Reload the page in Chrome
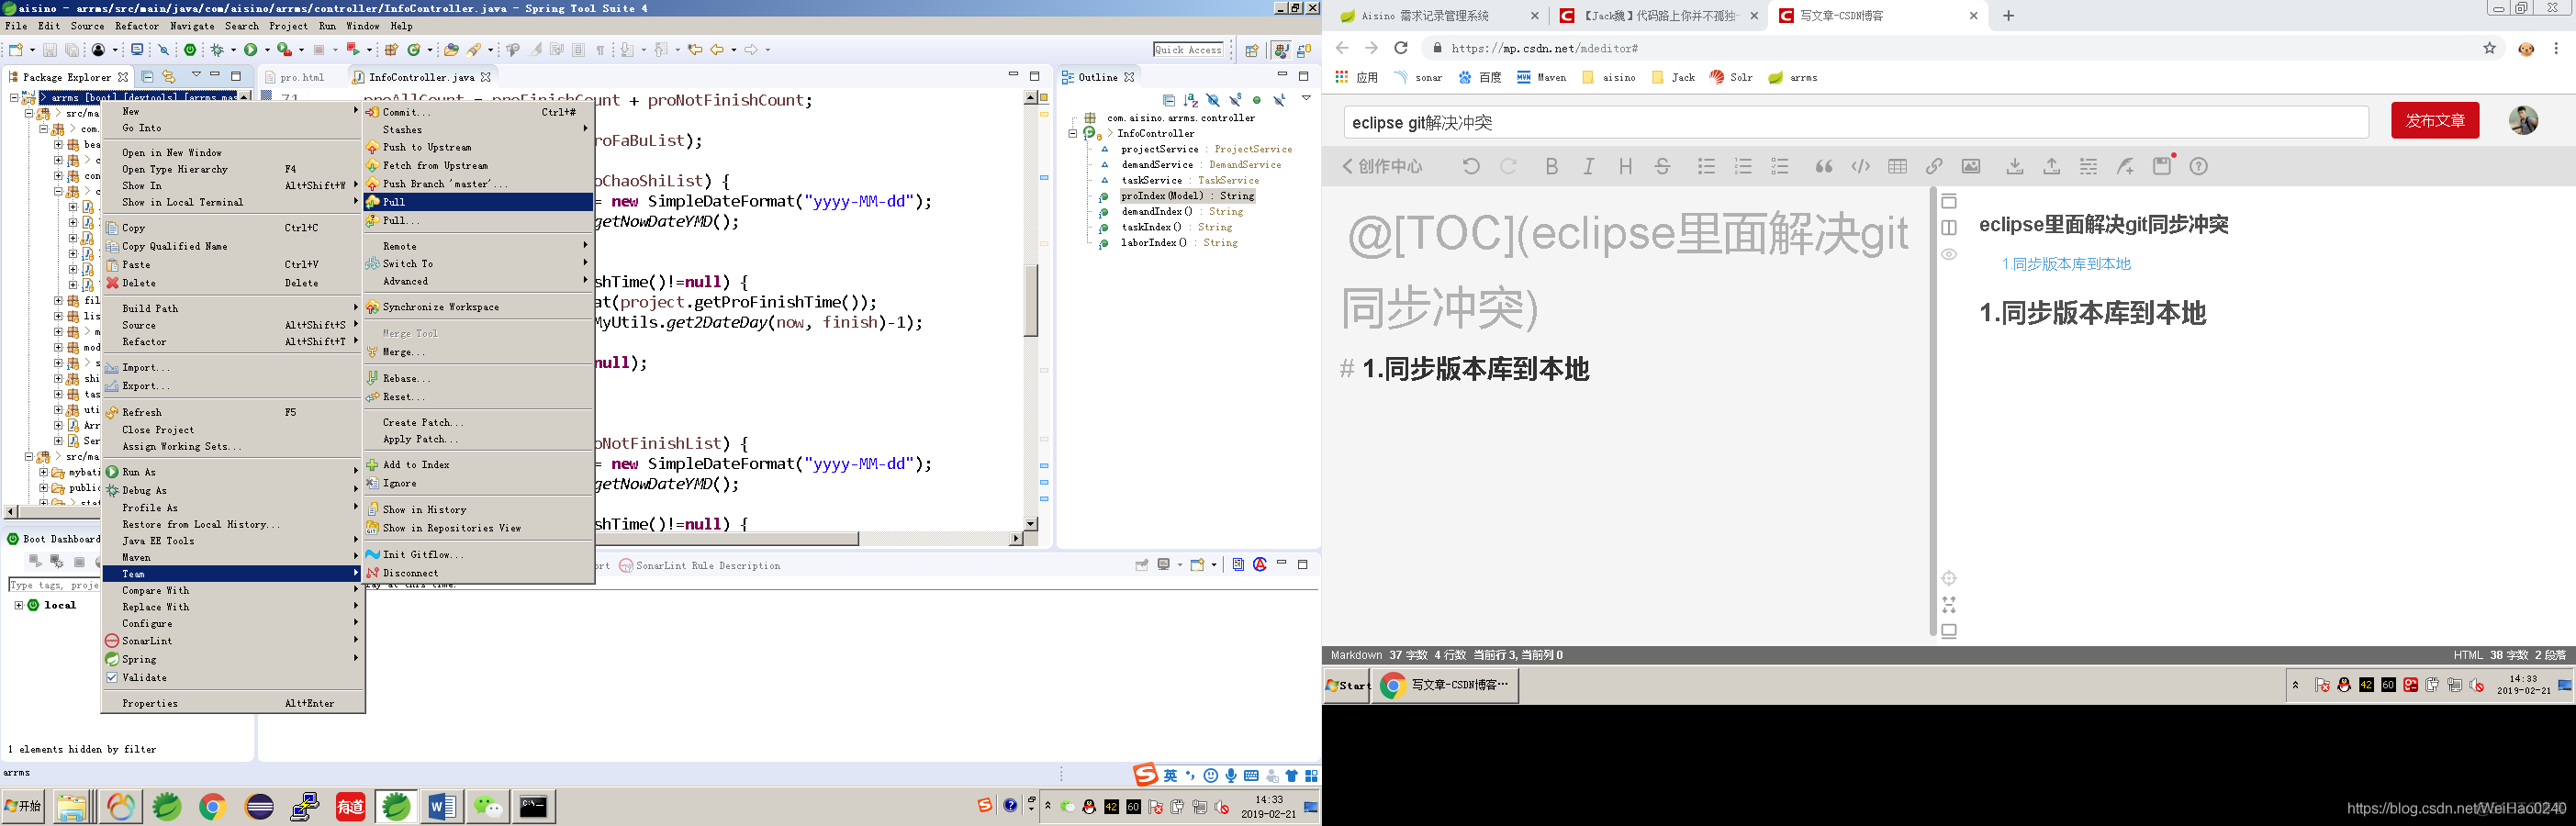The width and height of the screenshot is (2576, 826). 1401,48
